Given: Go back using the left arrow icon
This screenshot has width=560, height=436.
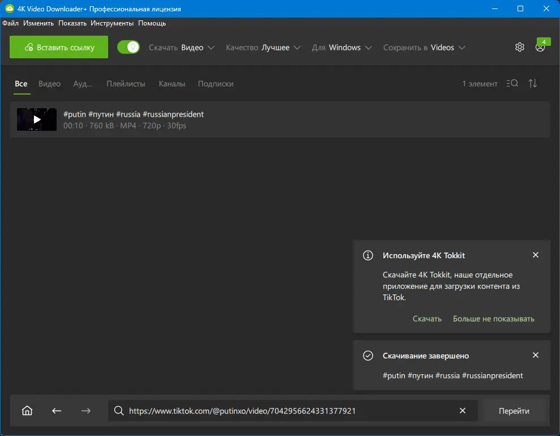Looking at the screenshot, I should 57,411.
